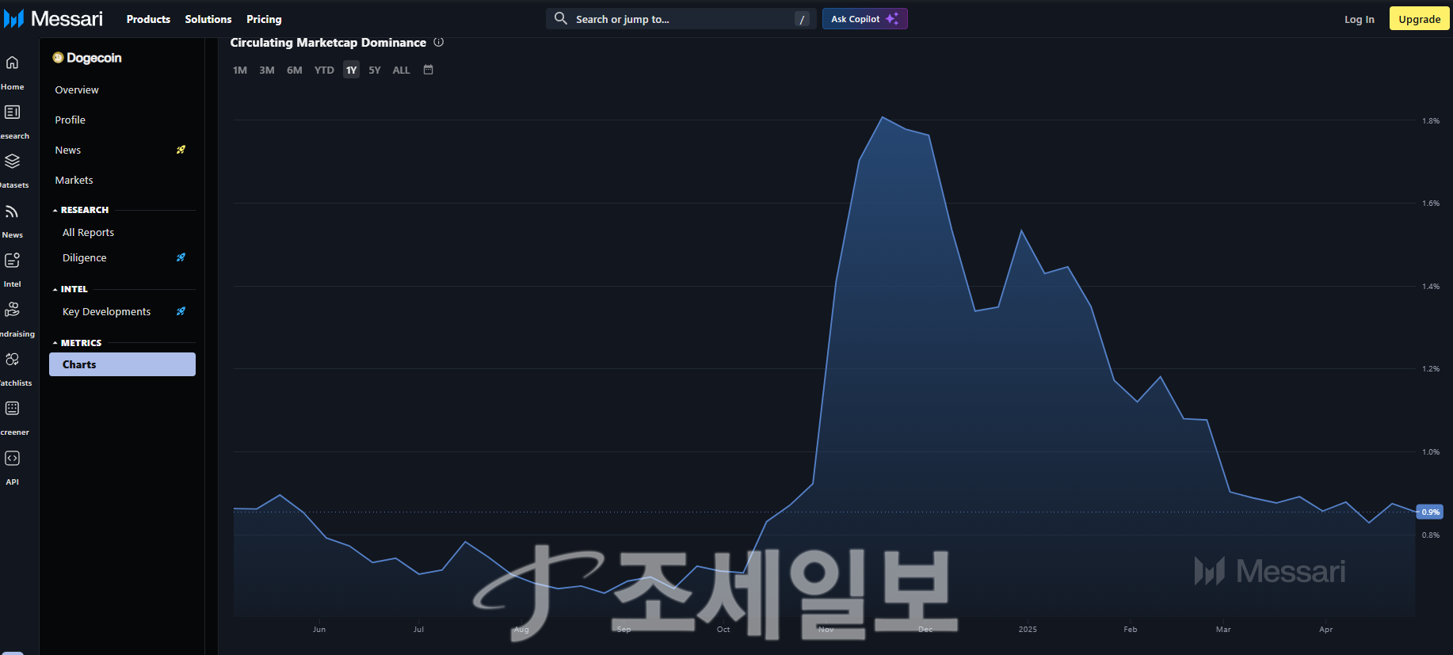Click the Dogecoin coin icon
1453x655 pixels.
click(x=58, y=57)
